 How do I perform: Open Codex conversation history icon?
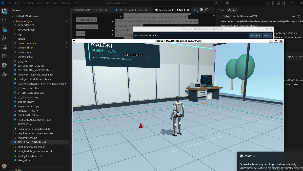[x=299, y=16]
